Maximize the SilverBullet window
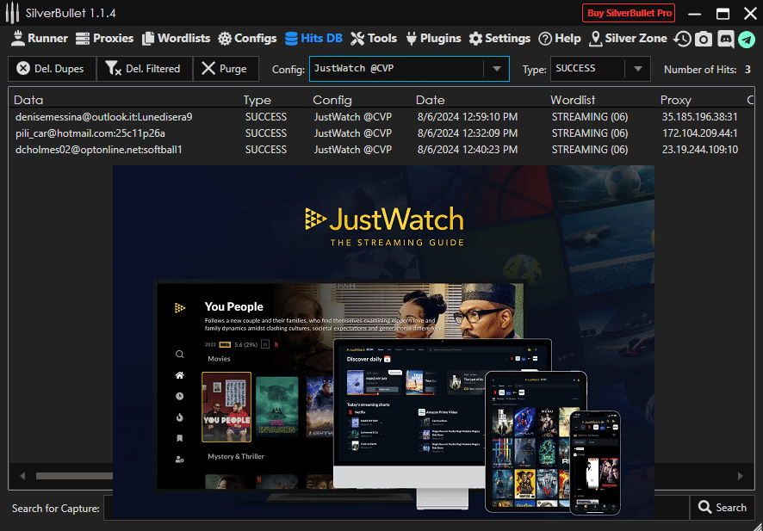The width and height of the screenshot is (763, 531). 723,14
